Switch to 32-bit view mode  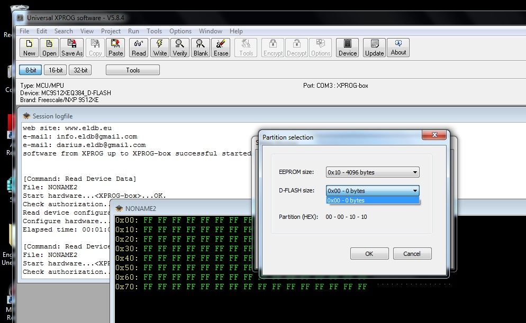tap(80, 70)
